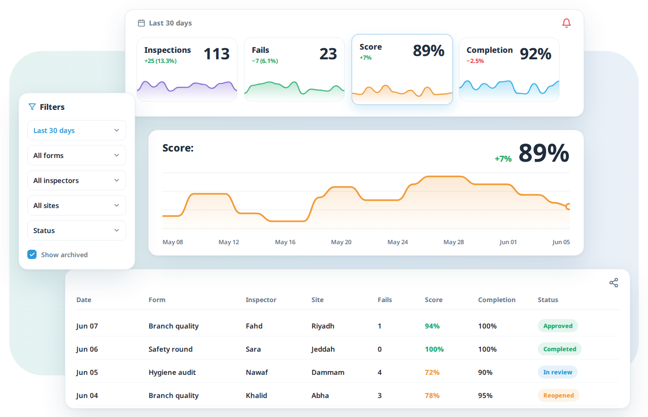Image resolution: width=648 pixels, height=417 pixels.
Task: Click the +25 (13.3%) inspections change
Action: pyautogui.click(x=160, y=61)
